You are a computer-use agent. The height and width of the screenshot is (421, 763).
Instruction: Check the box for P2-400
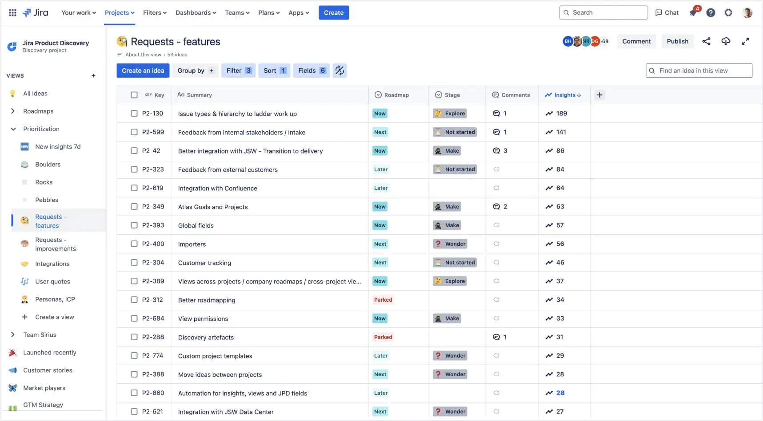134,244
